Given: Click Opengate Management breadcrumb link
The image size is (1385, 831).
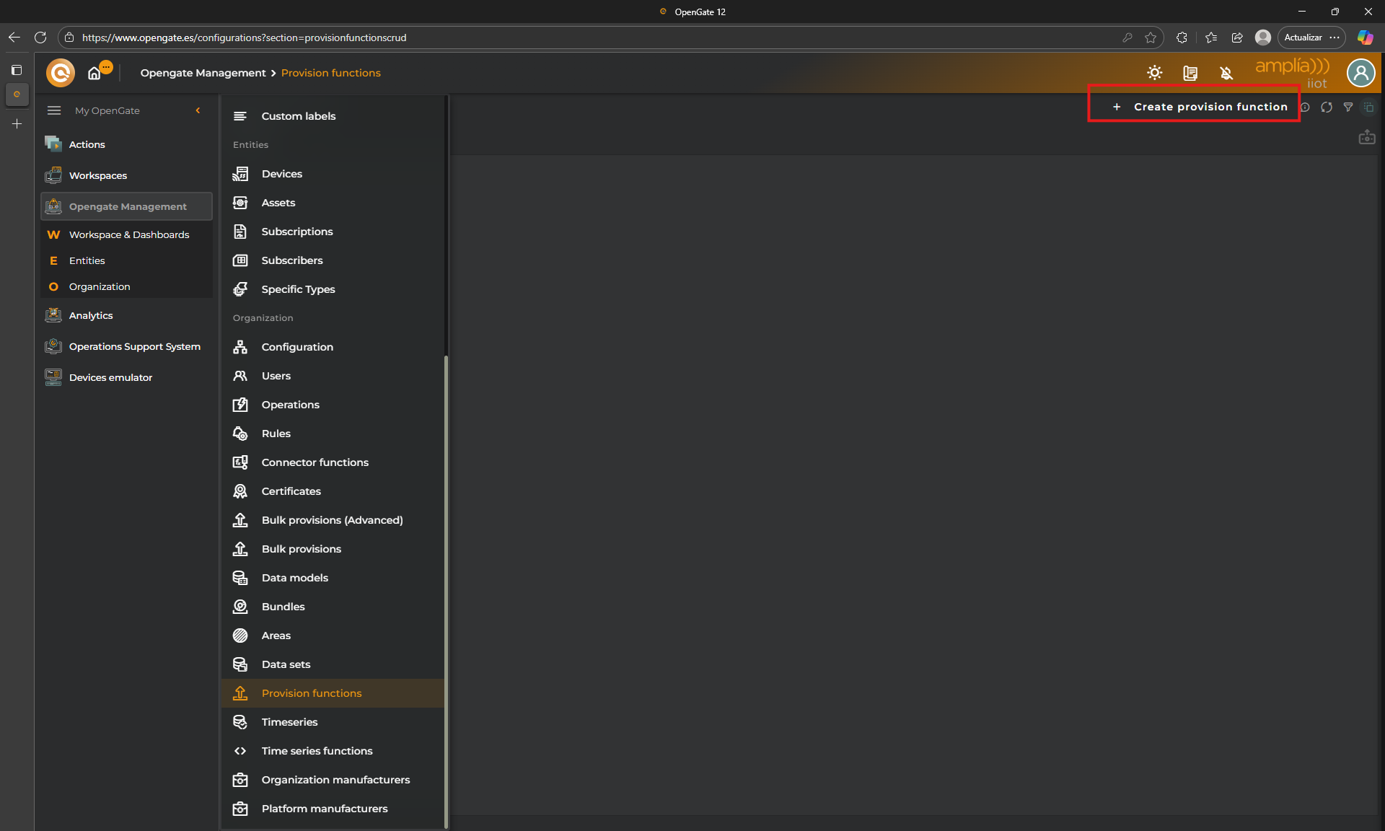Looking at the screenshot, I should (x=203, y=73).
